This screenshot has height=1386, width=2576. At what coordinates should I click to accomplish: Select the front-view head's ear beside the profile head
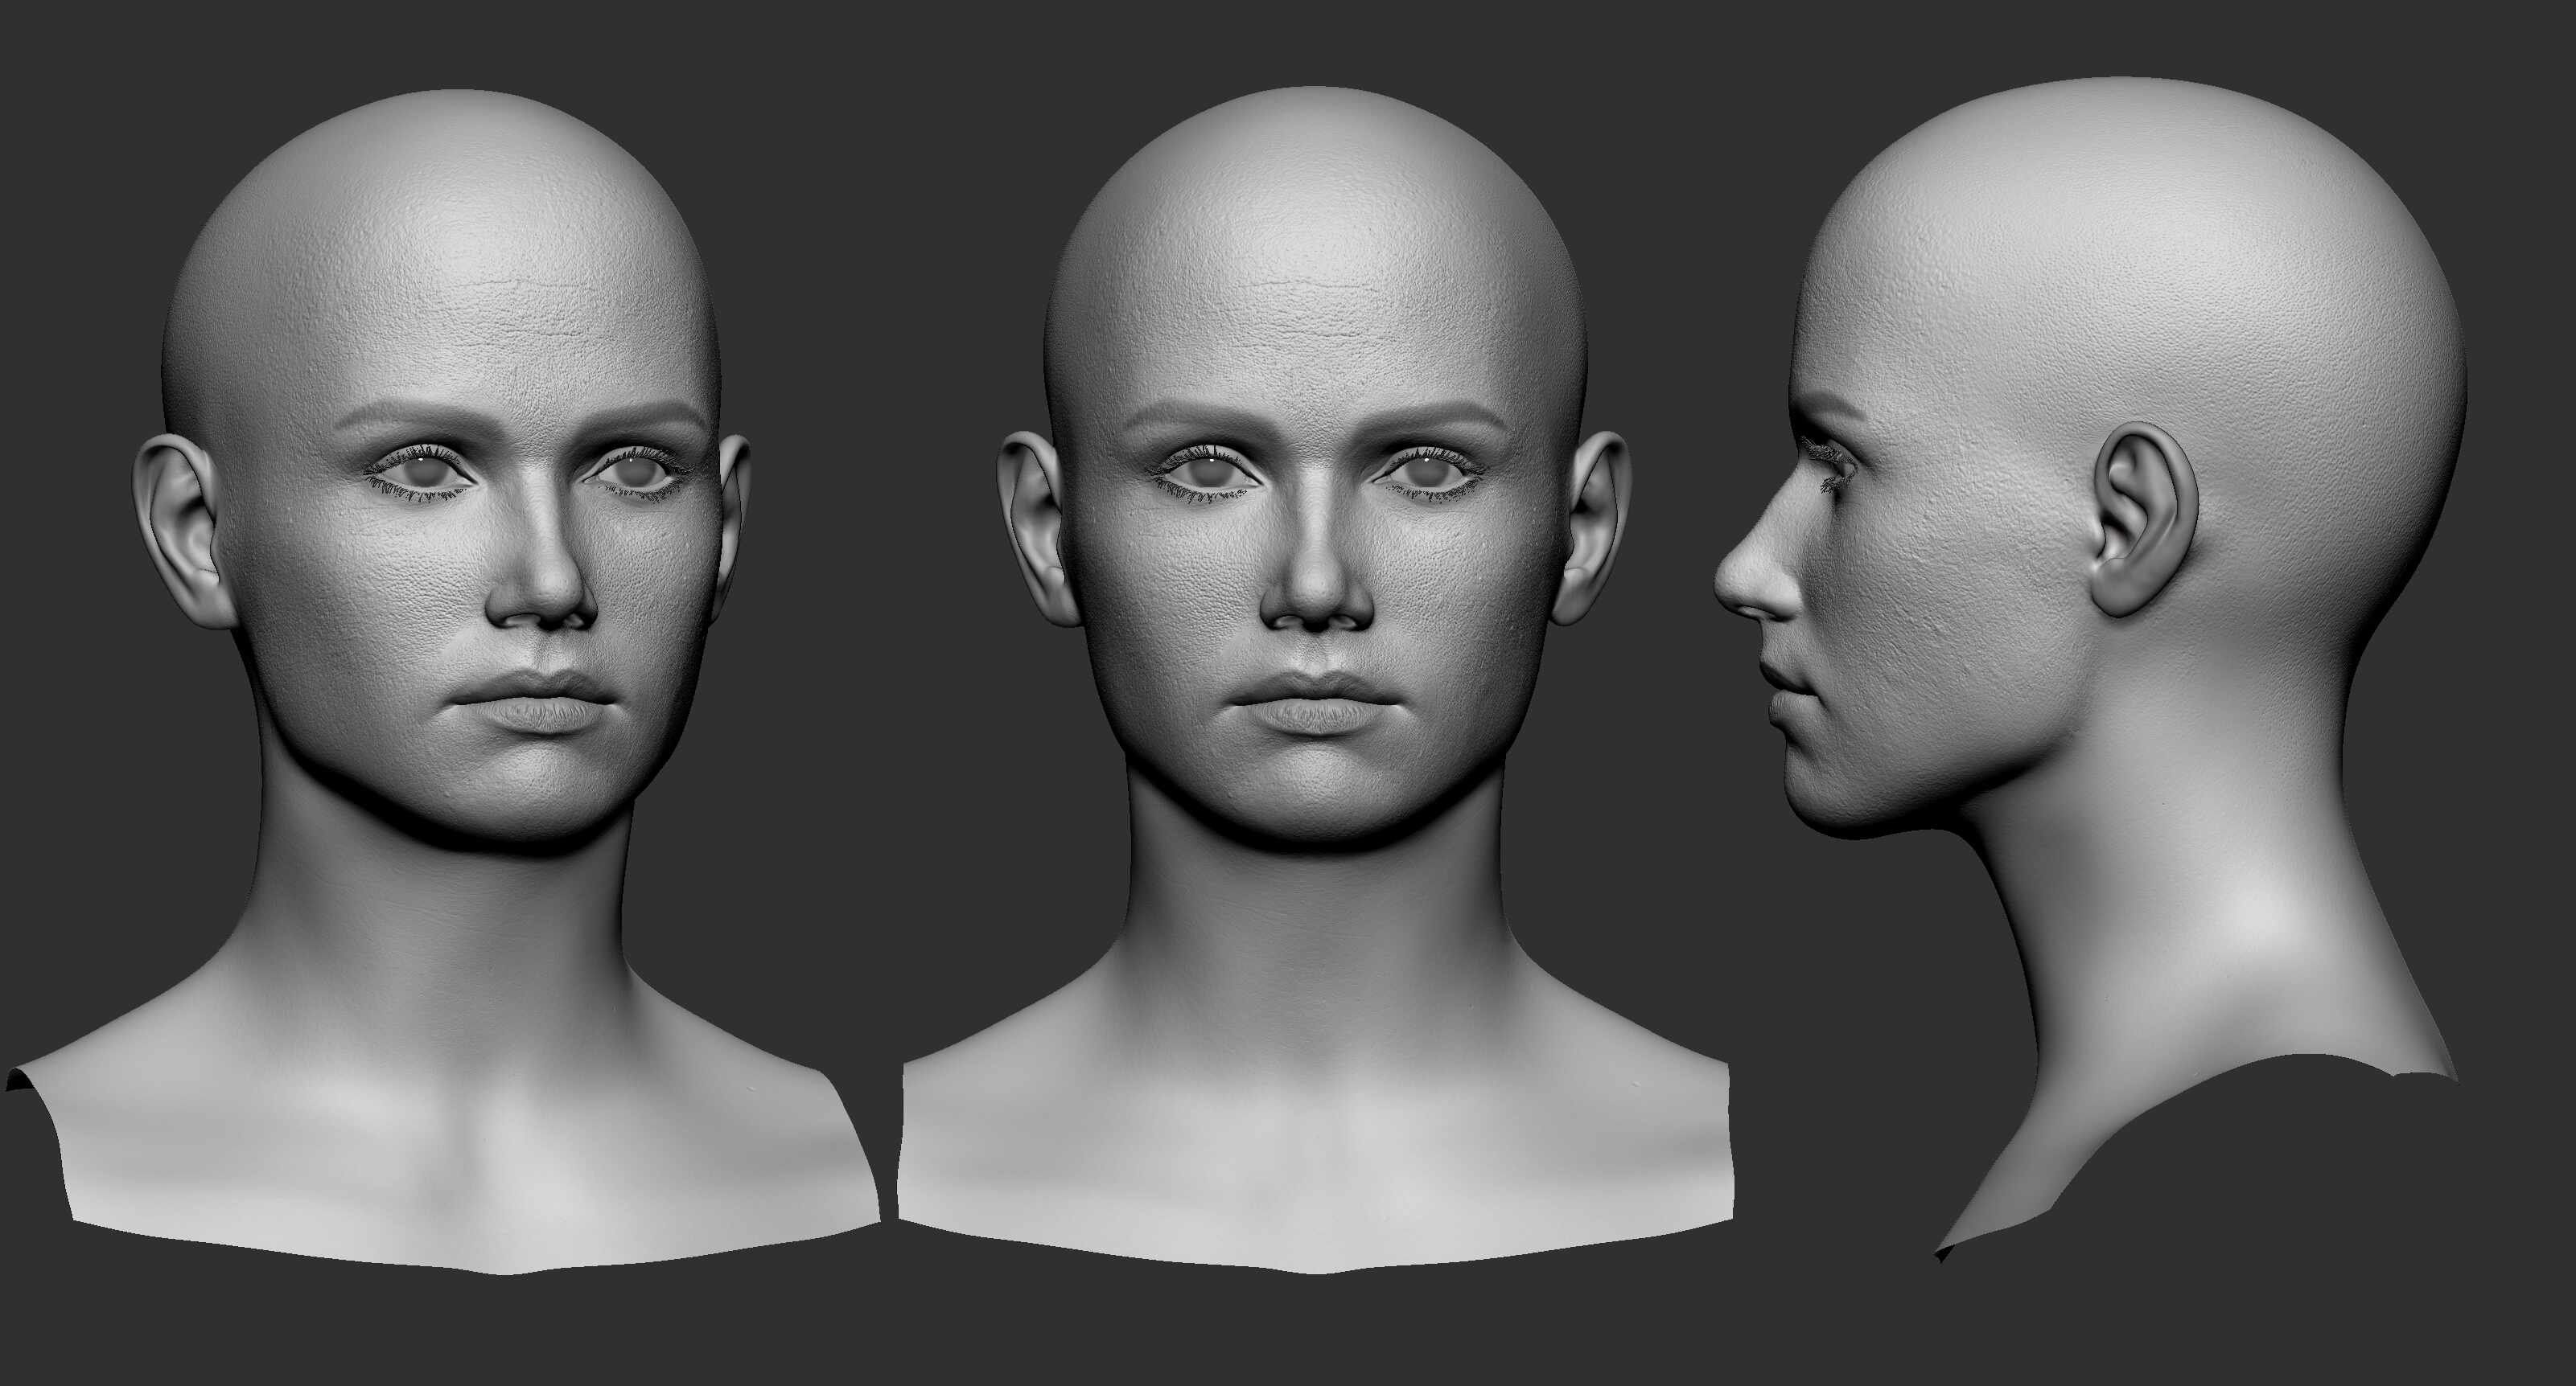pyautogui.click(x=1592, y=527)
